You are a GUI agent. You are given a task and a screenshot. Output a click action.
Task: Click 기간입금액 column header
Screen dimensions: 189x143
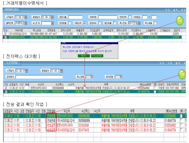pos(95,30)
